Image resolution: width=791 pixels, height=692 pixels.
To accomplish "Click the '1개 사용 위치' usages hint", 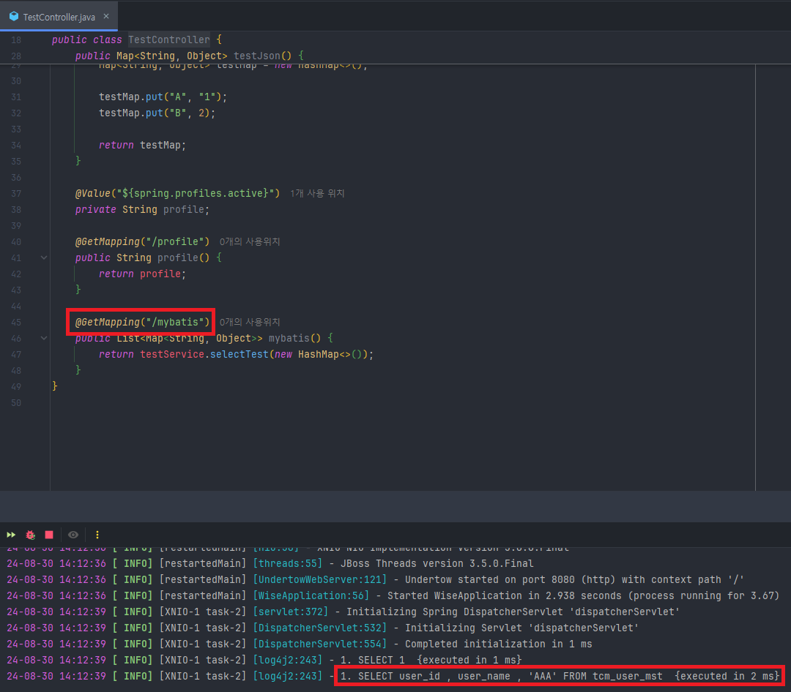I will (x=317, y=194).
